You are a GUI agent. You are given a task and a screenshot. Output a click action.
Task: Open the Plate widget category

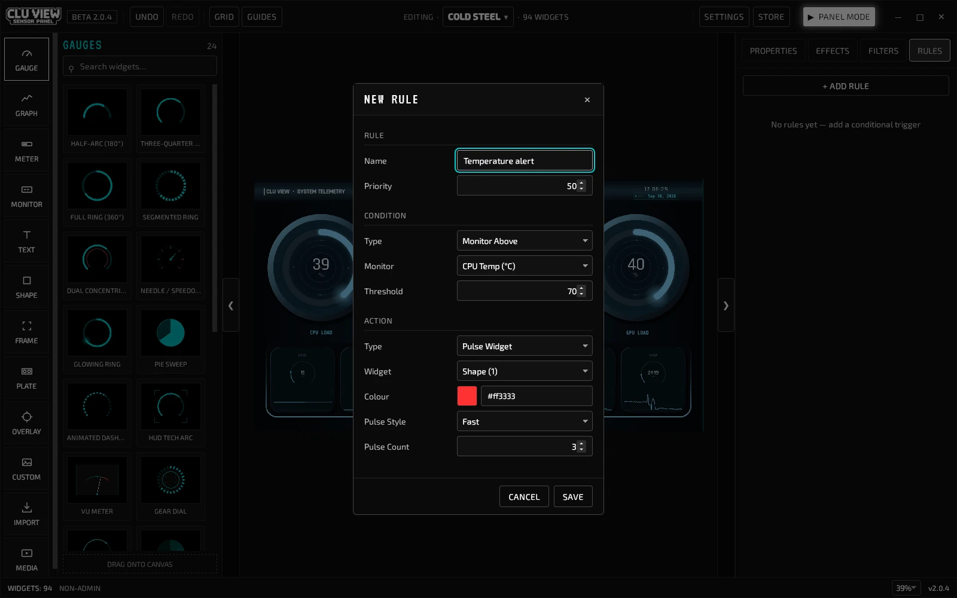click(x=26, y=377)
